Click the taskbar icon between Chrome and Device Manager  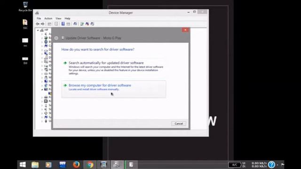coord(103,165)
